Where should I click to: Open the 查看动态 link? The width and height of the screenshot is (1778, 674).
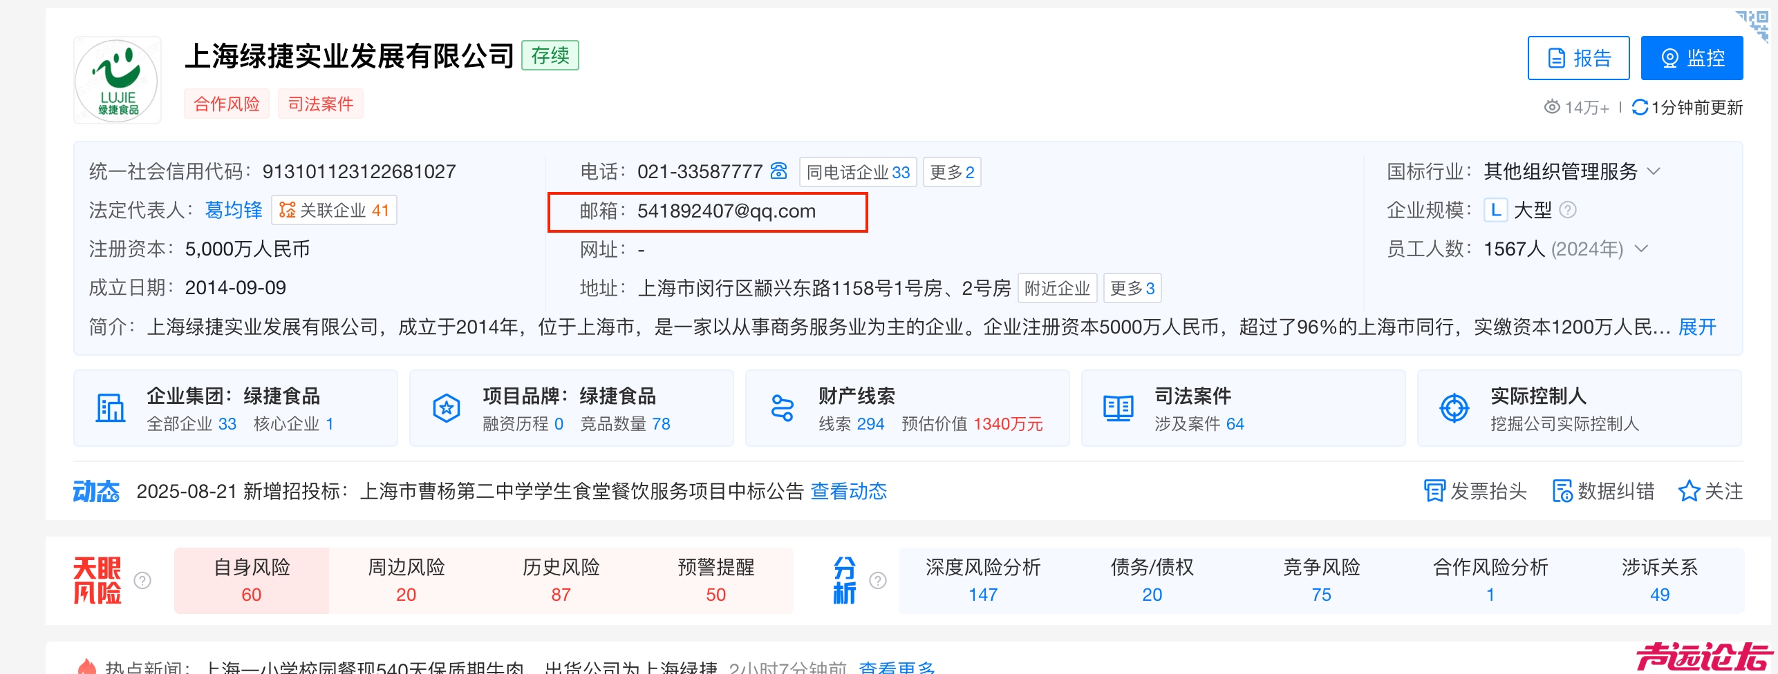[849, 491]
